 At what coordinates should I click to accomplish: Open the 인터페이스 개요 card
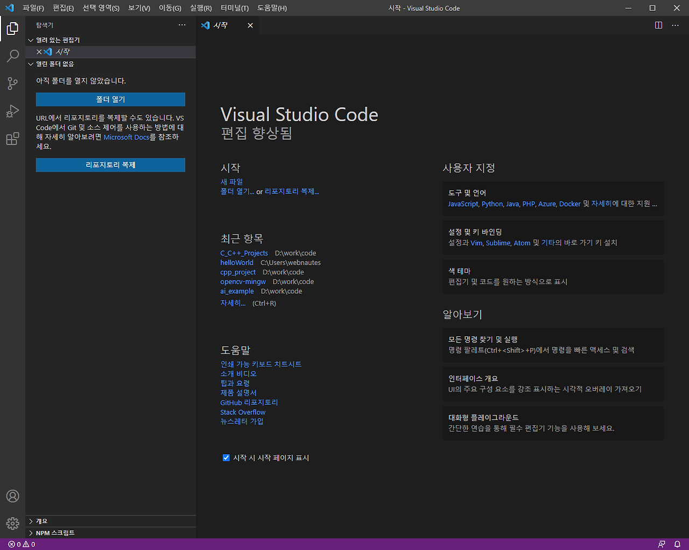click(x=553, y=384)
